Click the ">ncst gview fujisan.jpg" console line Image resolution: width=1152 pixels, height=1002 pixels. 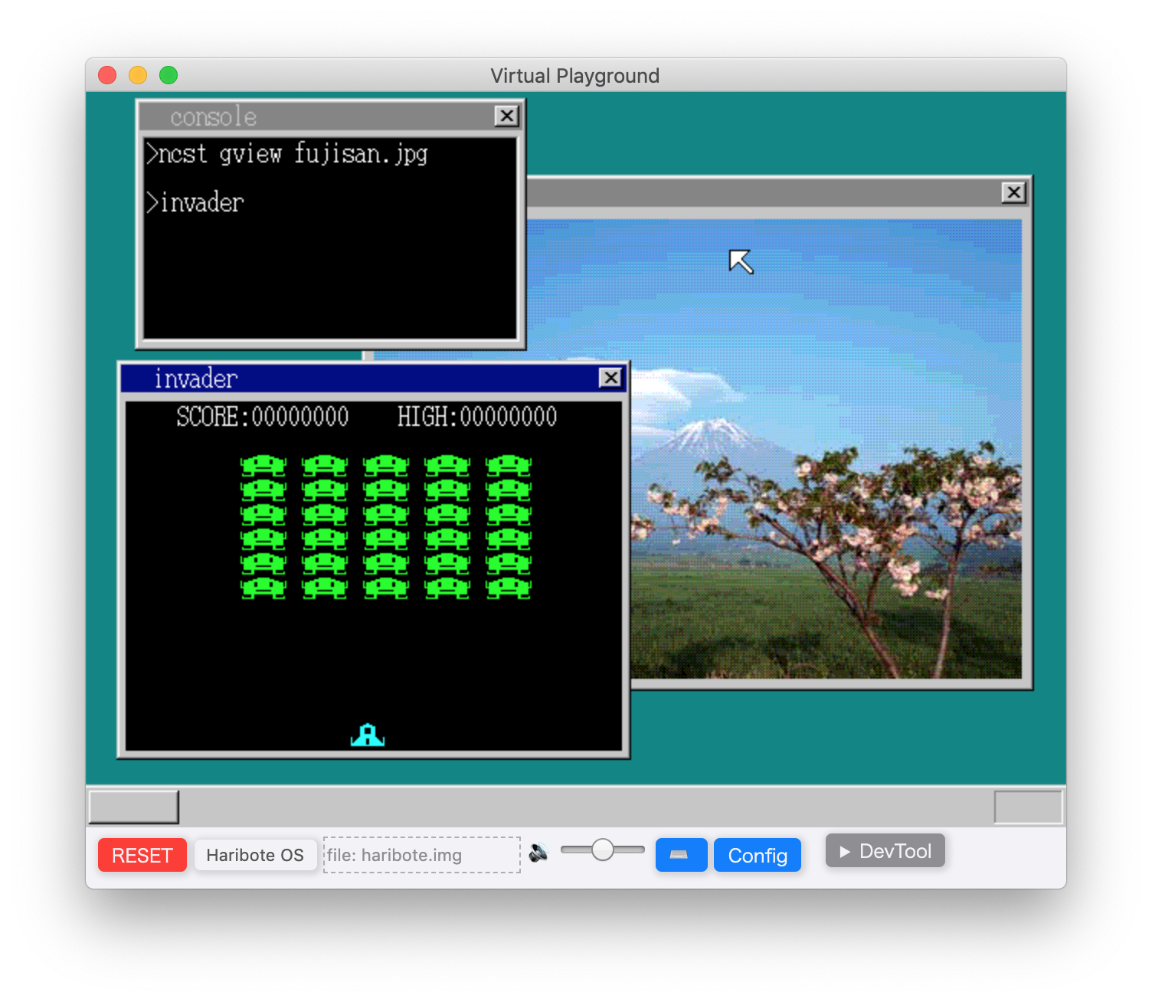coord(287,154)
